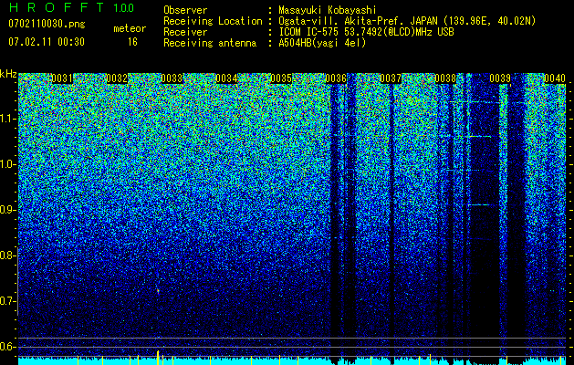Image resolution: width=574 pixels, height=365 pixels.
Task: Click the Receiver label
Action: point(185,32)
